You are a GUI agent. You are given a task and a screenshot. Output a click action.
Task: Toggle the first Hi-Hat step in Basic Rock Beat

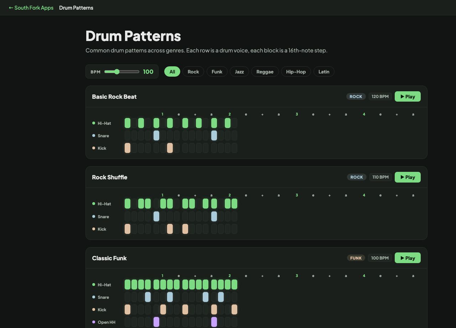pos(128,123)
